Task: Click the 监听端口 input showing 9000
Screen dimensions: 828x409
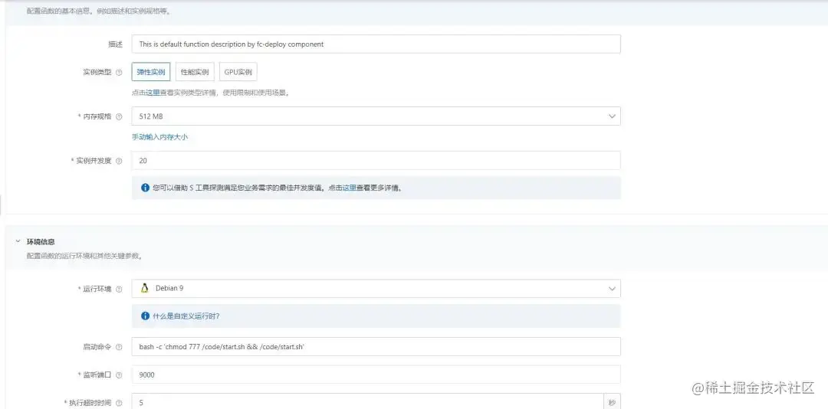Action: click(x=376, y=375)
